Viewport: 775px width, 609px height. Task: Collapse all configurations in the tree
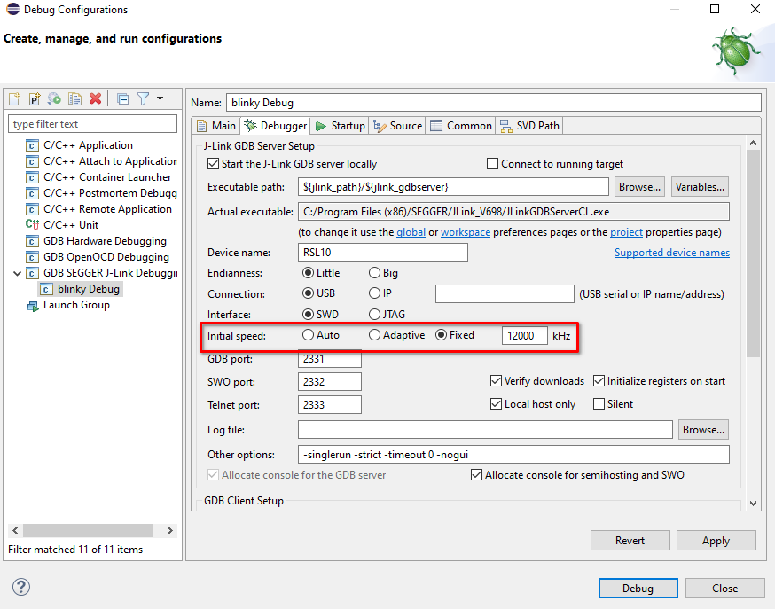click(122, 98)
